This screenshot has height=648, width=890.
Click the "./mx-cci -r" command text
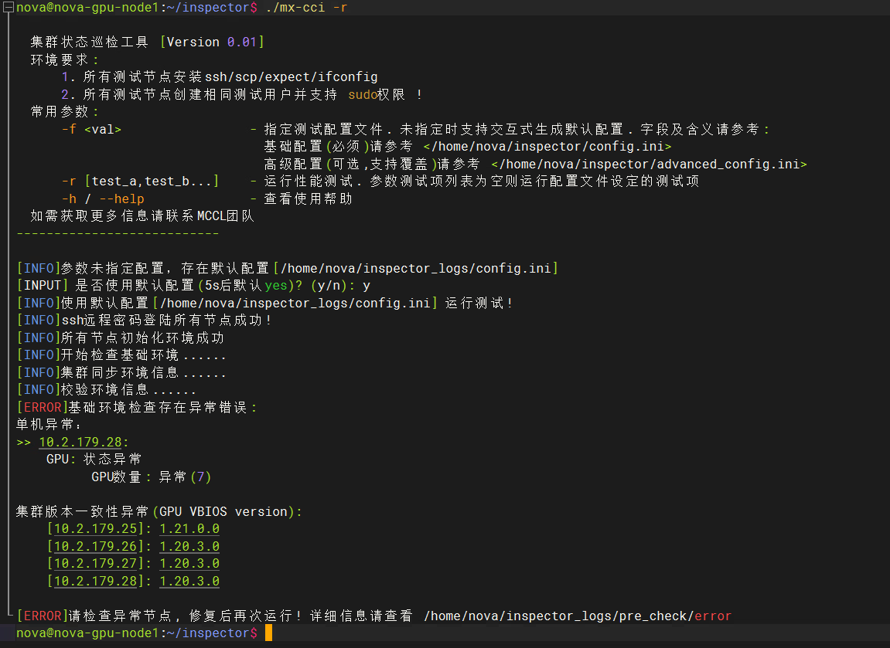click(306, 8)
